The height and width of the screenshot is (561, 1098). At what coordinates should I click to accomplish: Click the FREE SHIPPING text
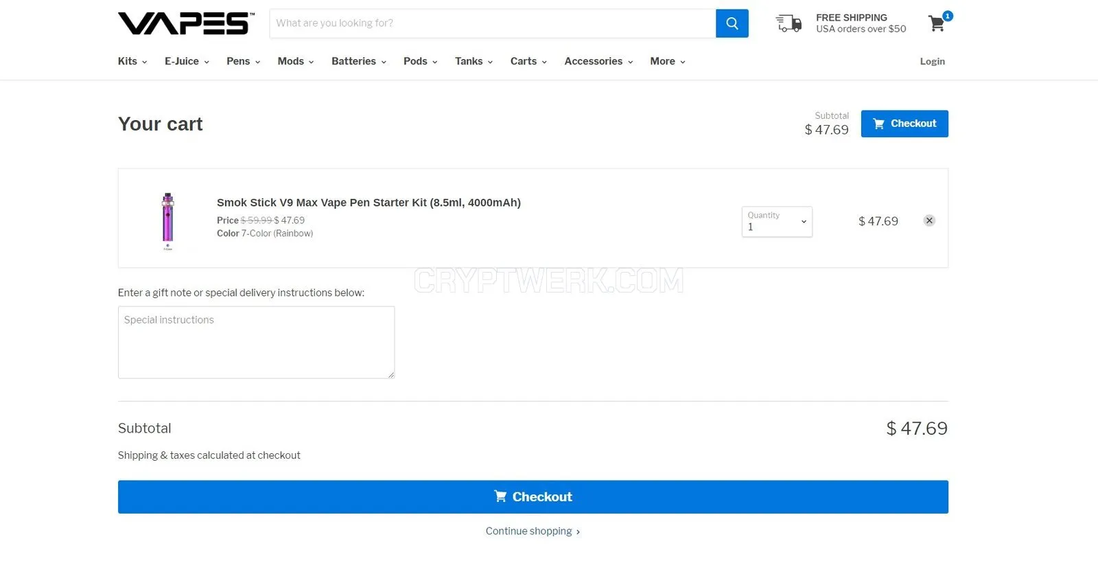pos(852,18)
